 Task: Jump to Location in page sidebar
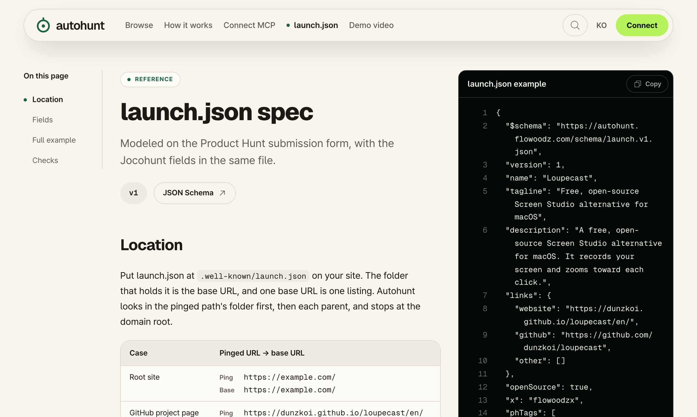[47, 100]
